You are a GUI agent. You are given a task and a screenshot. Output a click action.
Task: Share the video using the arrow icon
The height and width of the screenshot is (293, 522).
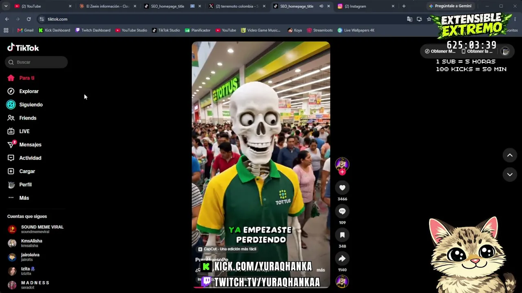[342, 258]
